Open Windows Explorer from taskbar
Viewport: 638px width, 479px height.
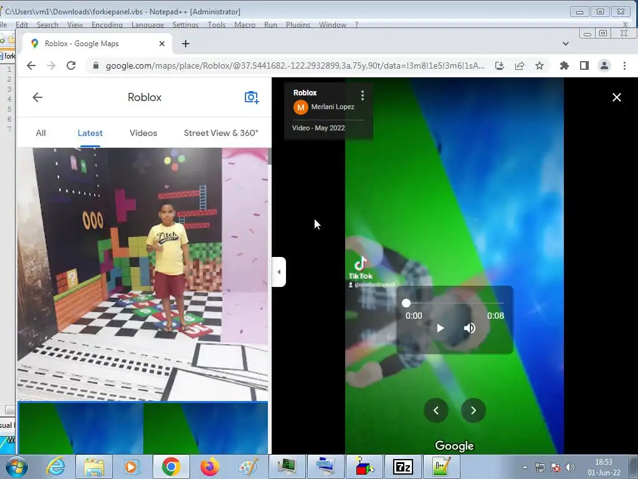[94, 467]
